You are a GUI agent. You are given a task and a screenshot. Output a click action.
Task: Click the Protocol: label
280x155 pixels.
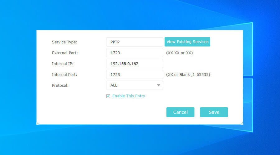click(60, 86)
